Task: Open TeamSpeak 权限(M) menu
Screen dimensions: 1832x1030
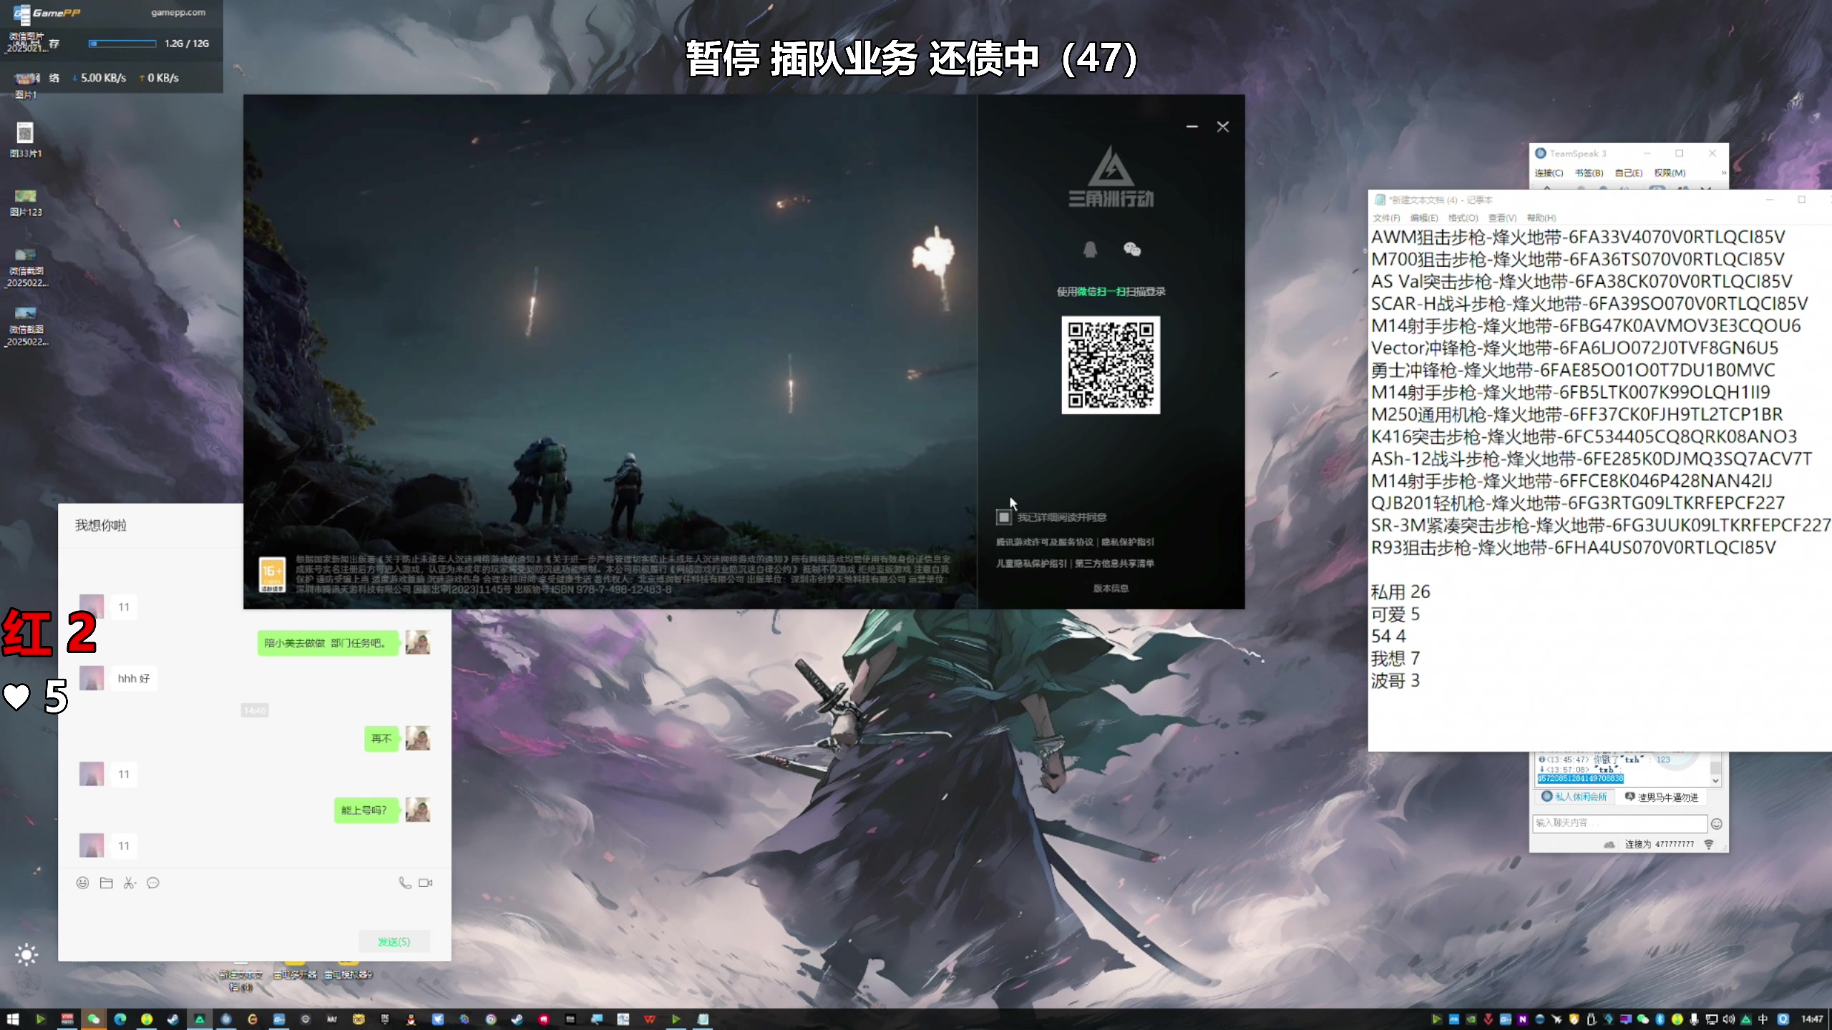Action: point(1670,173)
